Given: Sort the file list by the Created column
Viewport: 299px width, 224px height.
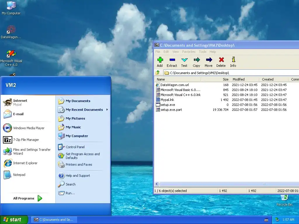Looking at the screenshot, I should 274,79.
